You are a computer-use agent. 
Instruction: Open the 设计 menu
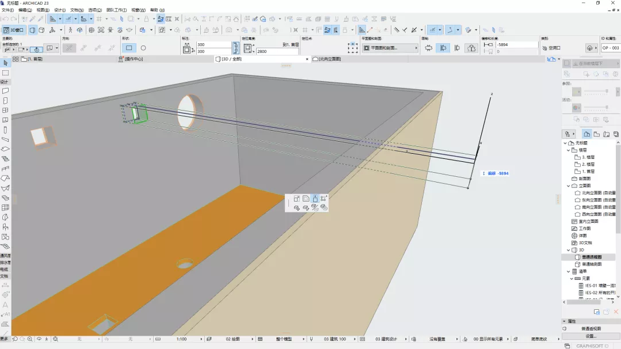59,10
